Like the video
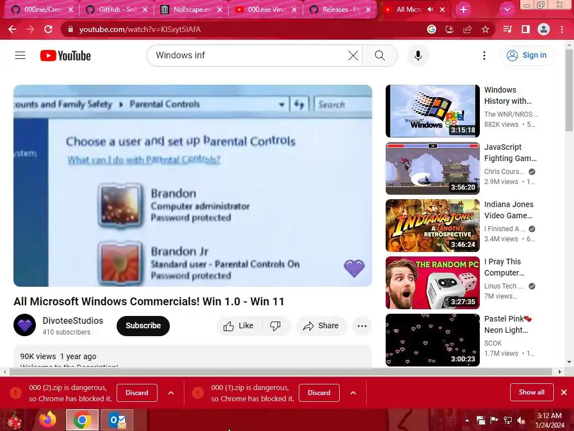Viewport: 574px width, 431px height. tap(239, 326)
